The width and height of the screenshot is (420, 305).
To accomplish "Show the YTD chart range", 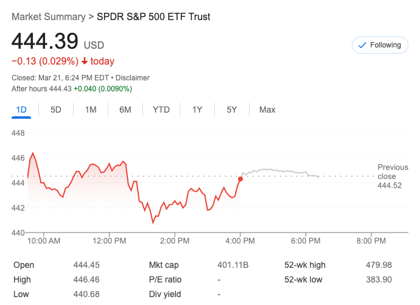I will pyautogui.click(x=161, y=110).
